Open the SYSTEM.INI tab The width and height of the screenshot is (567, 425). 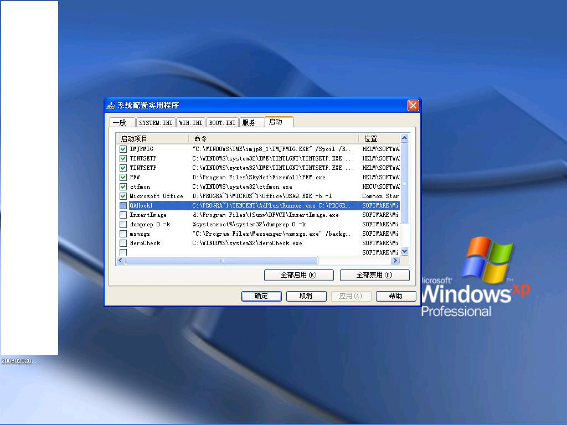156,122
